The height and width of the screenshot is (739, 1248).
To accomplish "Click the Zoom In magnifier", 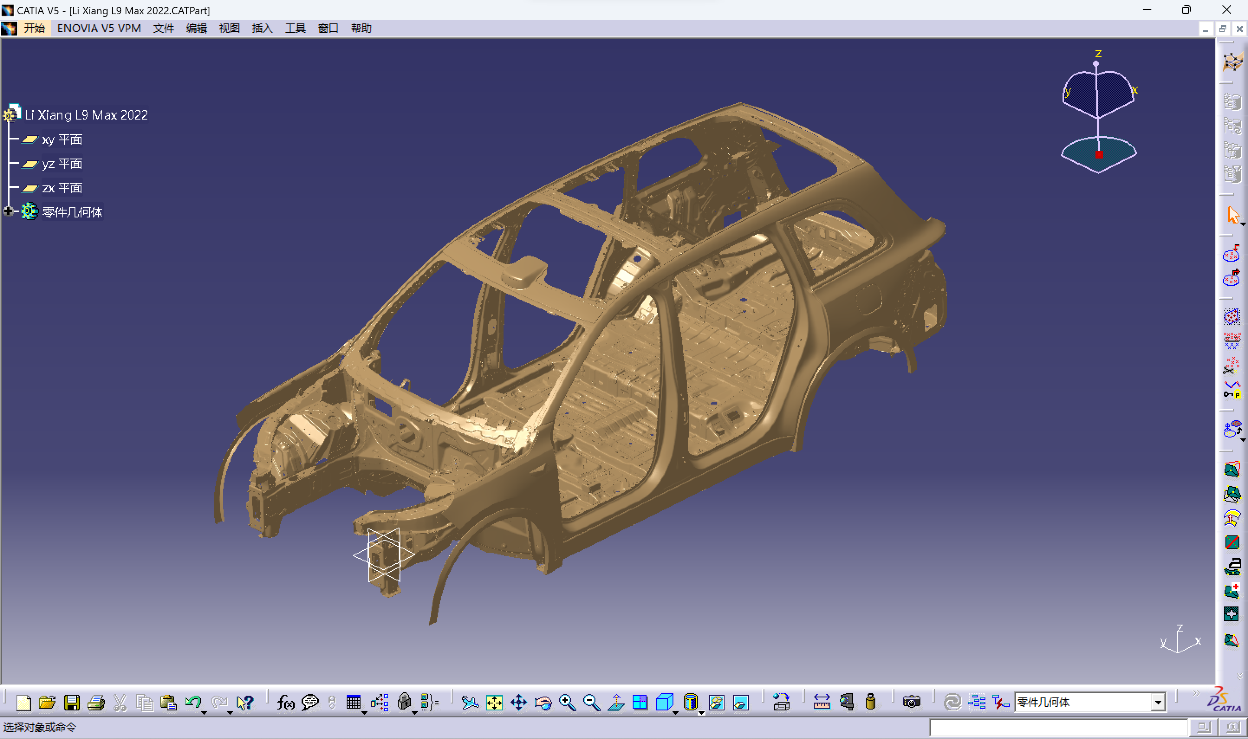I will [x=567, y=703].
